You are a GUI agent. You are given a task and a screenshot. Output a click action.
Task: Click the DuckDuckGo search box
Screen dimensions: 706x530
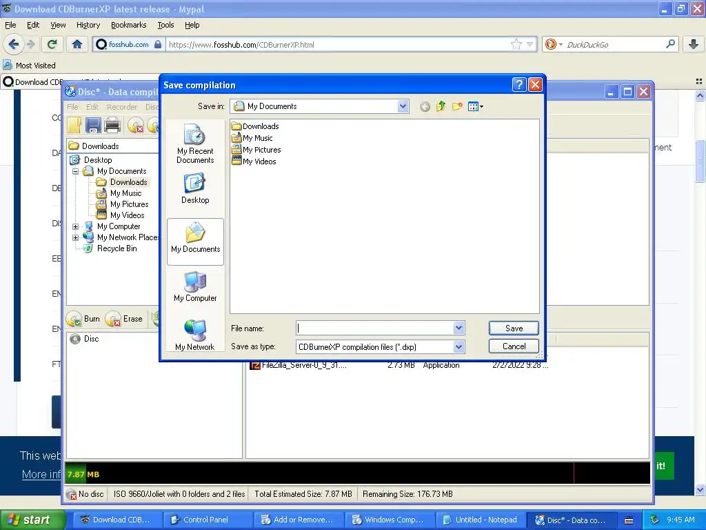(x=612, y=45)
